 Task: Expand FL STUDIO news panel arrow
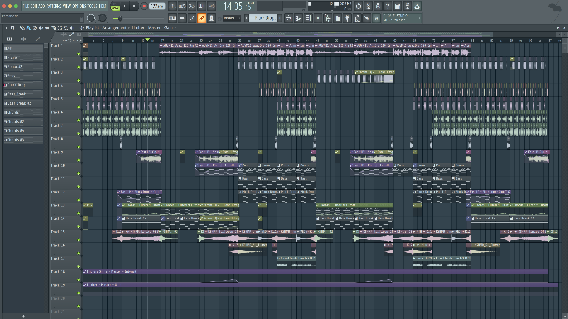(419, 18)
